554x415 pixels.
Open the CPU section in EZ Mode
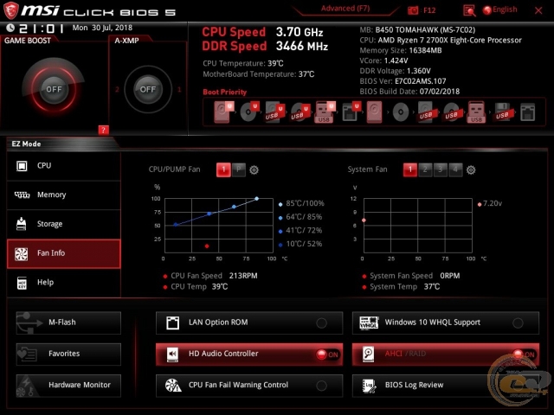coord(63,166)
